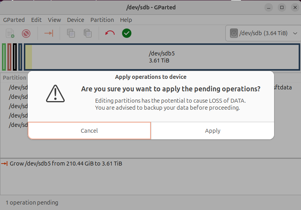Open the Edit menu
This screenshot has width=301, height=210.
(36, 20)
